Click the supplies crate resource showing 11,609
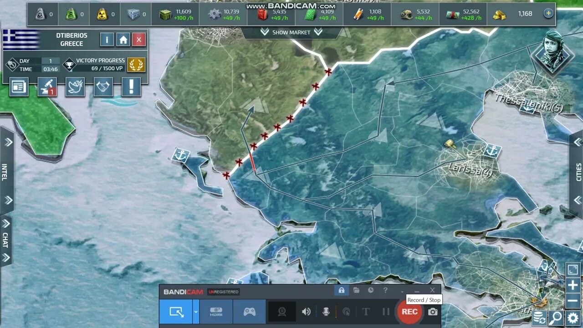 click(175, 14)
